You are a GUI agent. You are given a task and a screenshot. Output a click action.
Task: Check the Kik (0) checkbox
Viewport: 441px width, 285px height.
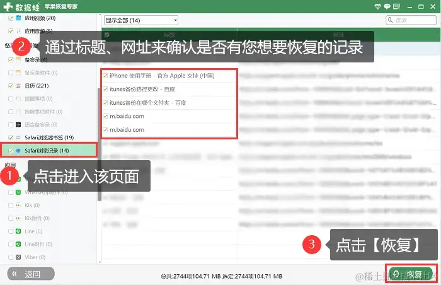[x=11, y=206]
